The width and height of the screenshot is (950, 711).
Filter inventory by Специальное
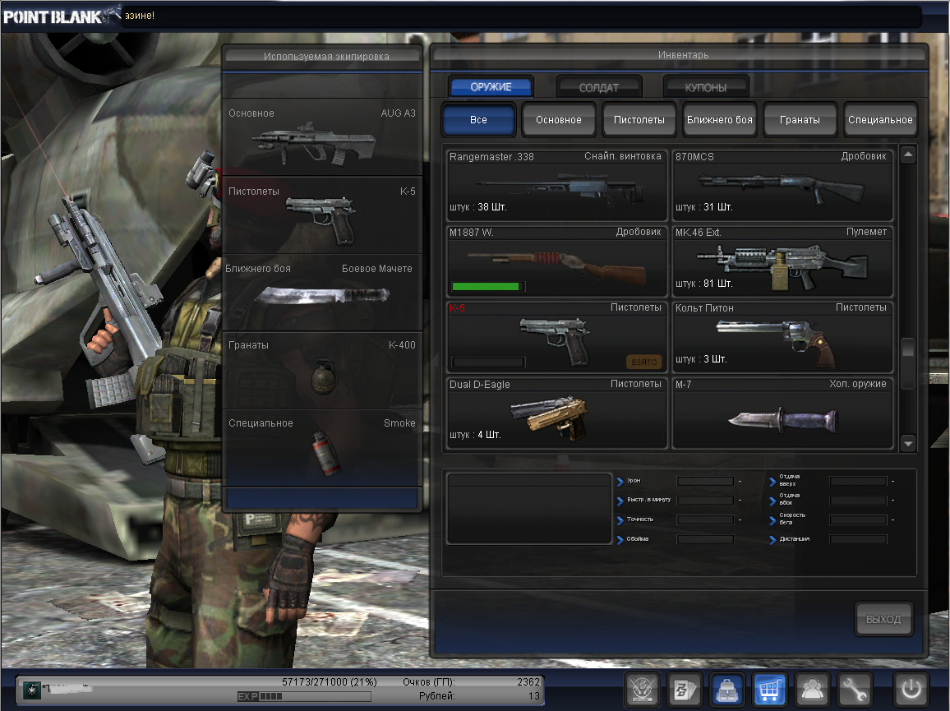tap(880, 119)
